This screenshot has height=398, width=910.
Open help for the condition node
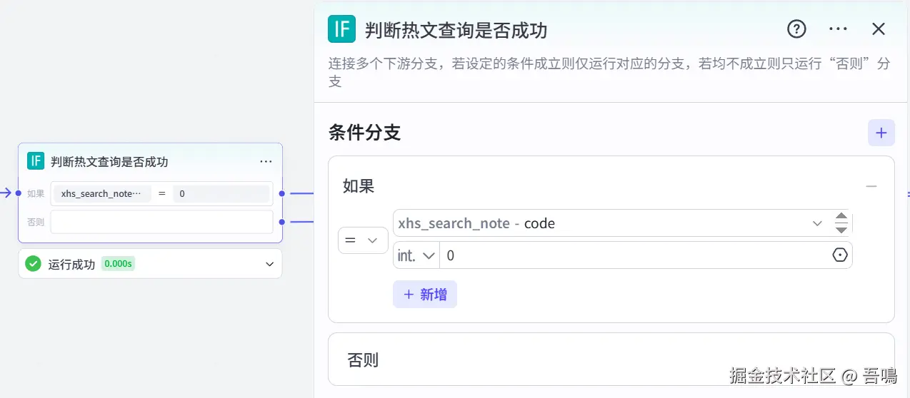coord(796,29)
